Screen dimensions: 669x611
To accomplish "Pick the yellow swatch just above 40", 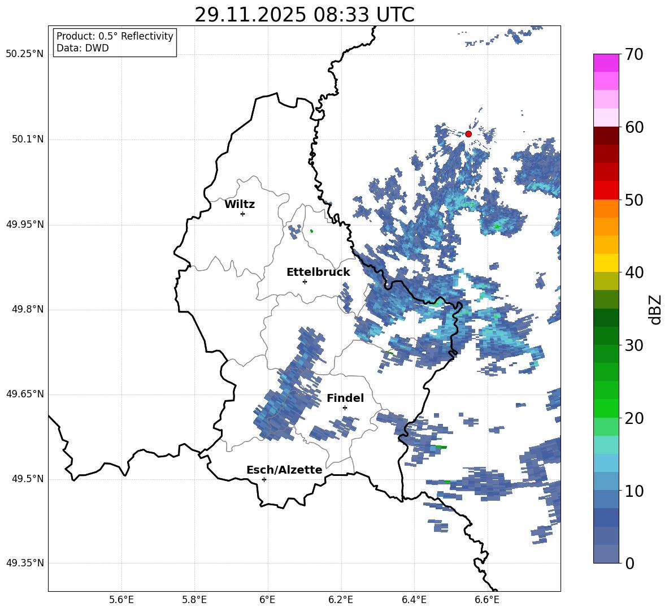I will (x=606, y=263).
